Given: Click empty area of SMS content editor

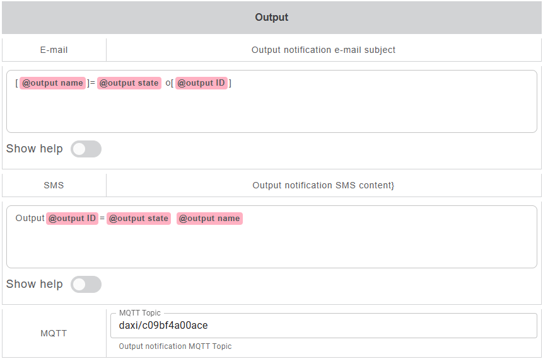Looking at the screenshot, I should [x=271, y=248].
